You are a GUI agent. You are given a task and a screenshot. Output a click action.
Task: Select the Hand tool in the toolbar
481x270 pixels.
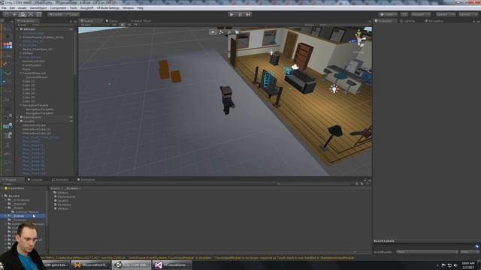click(x=7, y=14)
